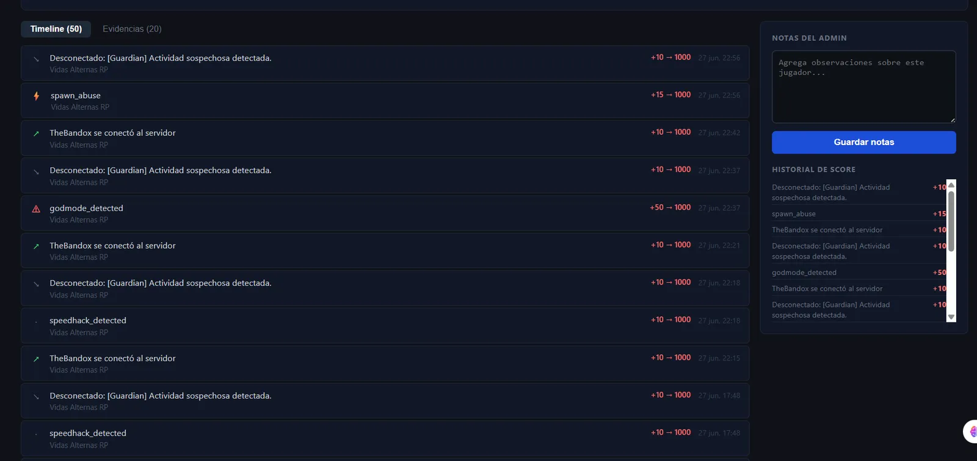
Task: Click into the admin notes text area
Action: coord(864,87)
